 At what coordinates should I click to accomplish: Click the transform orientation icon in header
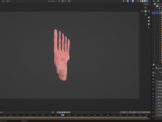(49, 1)
